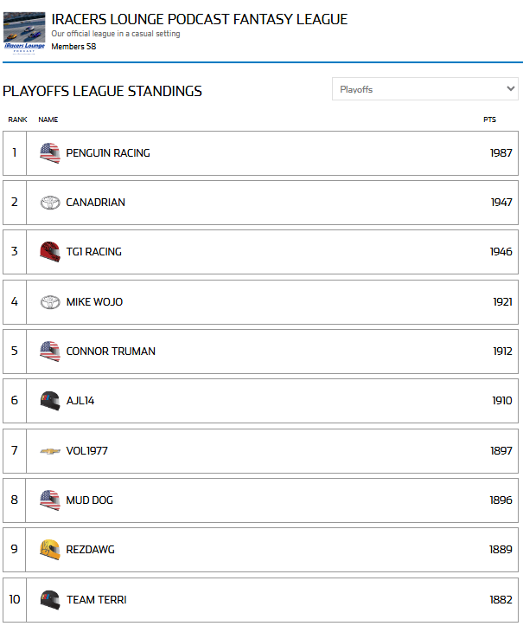
Task: Click the black helmet icon for AJL14
Action: pos(50,401)
